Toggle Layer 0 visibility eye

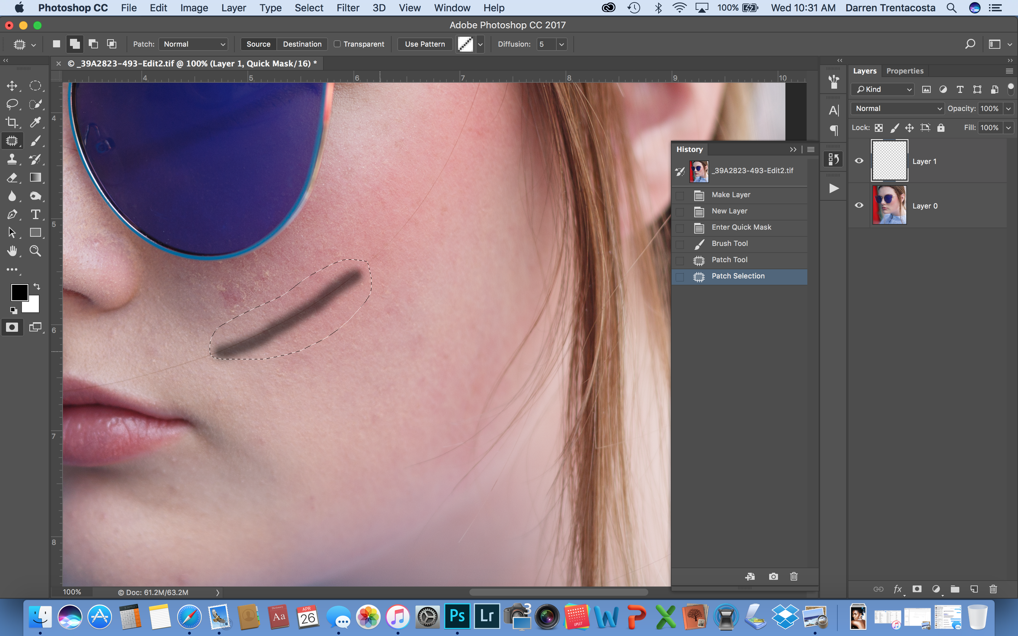click(859, 205)
